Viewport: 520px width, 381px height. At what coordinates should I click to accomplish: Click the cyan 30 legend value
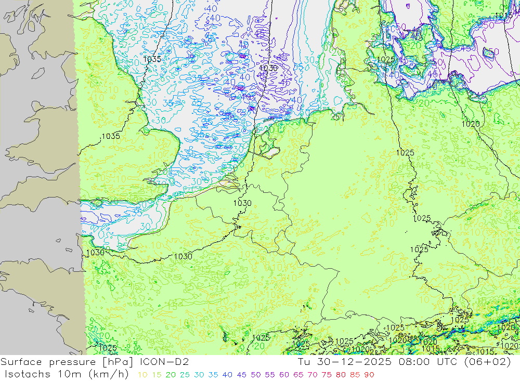pyautogui.click(x=199, y=375)
